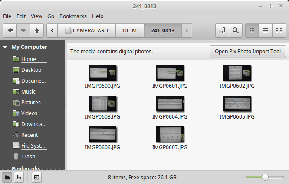Go up to parent folder

tap(37, 30)
